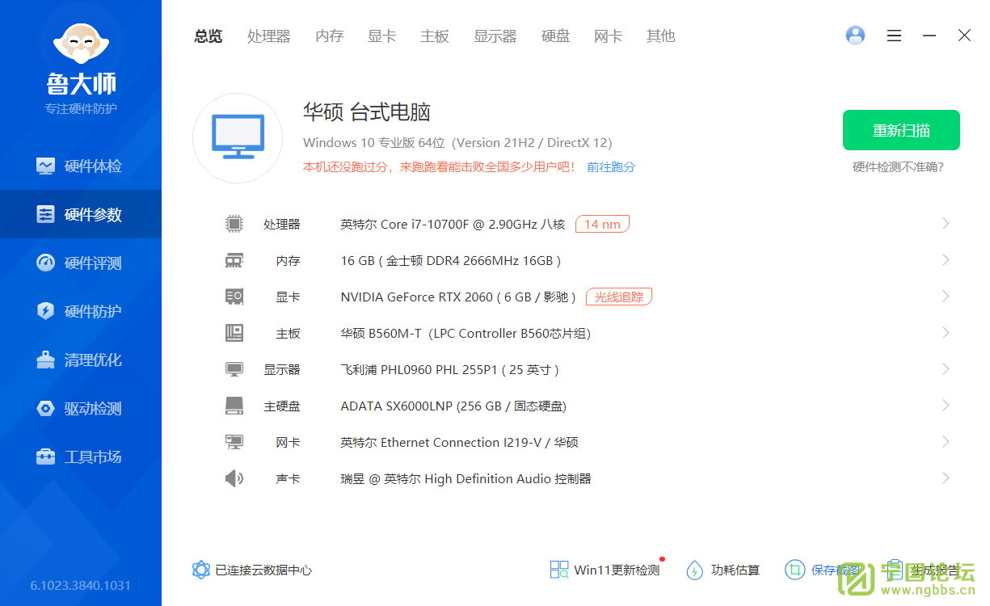Screen dimensions: 990x606
Task: Go to 硬件评测 benchmark section
Action: pyautogui.click(x=81, y=263)
